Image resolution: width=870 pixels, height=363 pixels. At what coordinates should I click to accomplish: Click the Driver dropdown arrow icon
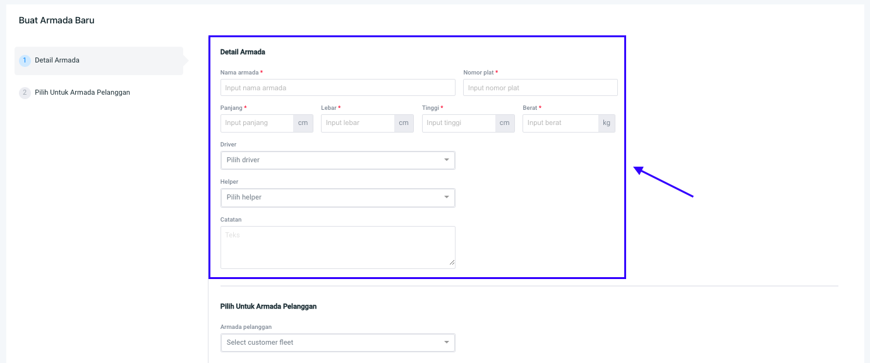click(x=447, y=160)
